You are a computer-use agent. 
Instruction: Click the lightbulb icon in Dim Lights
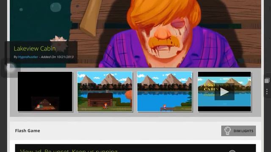pyautogui.click(x=227, y=131)
